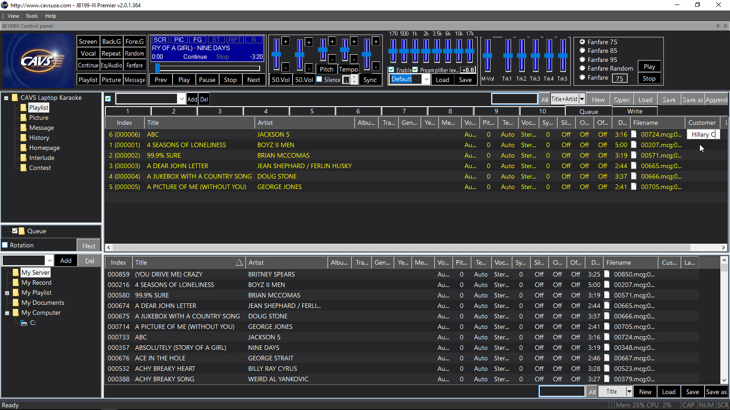Click the folder icon beside My Record
The image size is (730, 410).
coord(16,282)
